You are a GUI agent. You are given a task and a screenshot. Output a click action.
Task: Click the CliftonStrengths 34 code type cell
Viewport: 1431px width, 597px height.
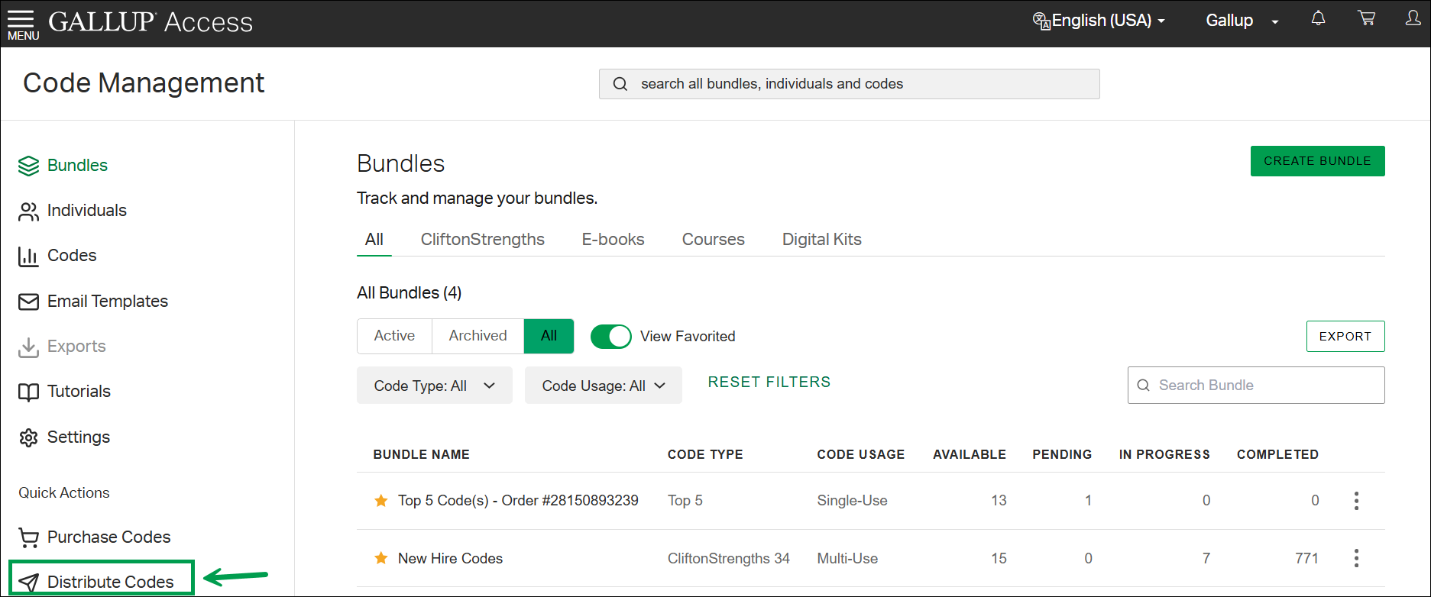tap(728, 559)
